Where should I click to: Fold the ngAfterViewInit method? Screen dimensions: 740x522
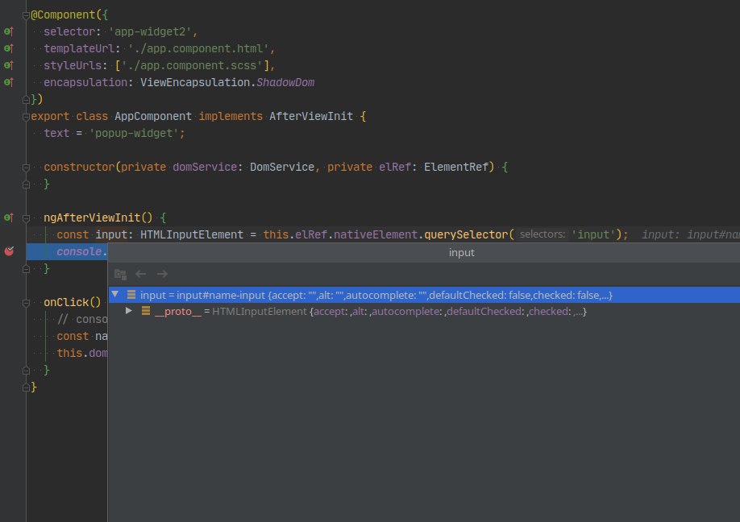(x=26, y=218)
